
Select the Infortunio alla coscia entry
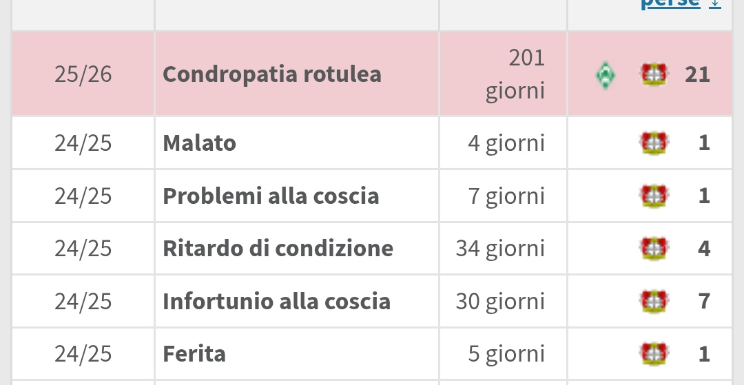[276, 301]
